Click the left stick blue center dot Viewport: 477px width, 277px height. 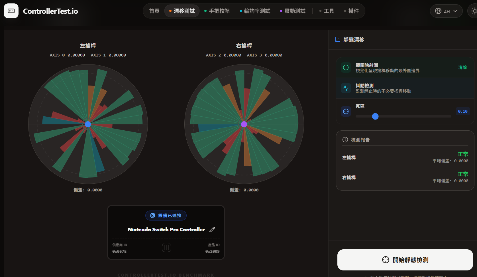88,124
